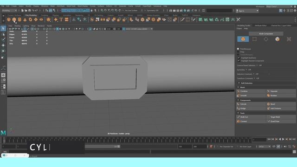
Task: Click the Separate button
Action: [281, 91]
